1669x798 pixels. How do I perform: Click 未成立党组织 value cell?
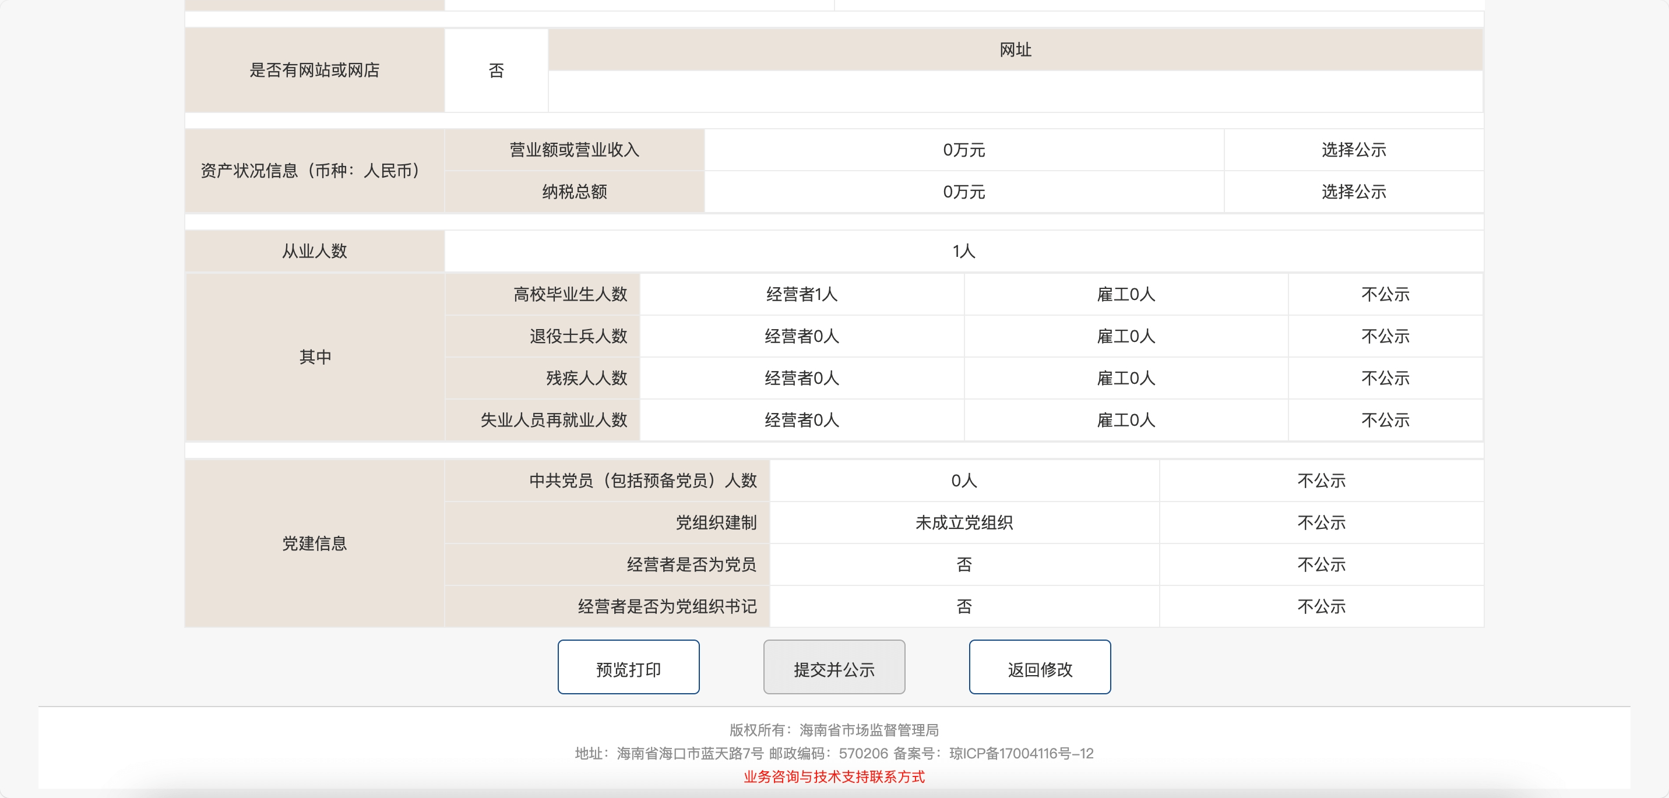[963, 522]
